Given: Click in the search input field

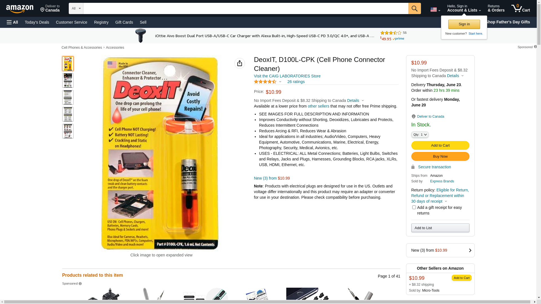Looking at the screenshot, I should (246, 8).
